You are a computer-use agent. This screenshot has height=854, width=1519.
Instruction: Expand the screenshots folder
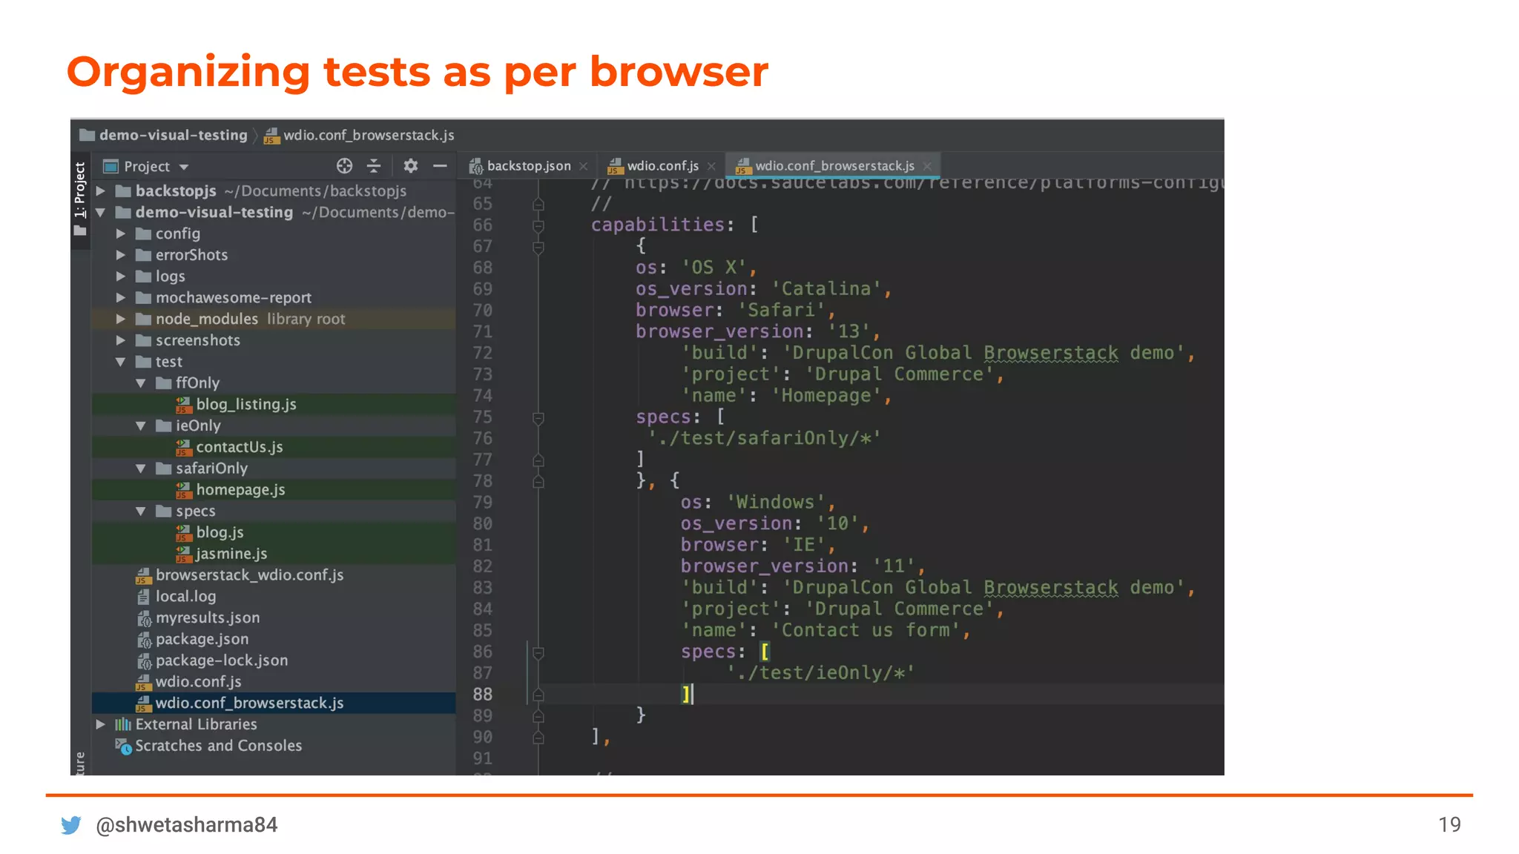pos(121,341)
